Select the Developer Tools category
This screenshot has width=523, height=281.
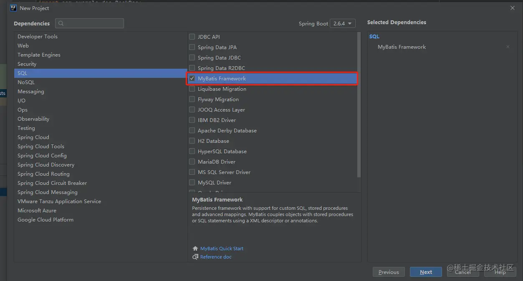click(38, 37)
